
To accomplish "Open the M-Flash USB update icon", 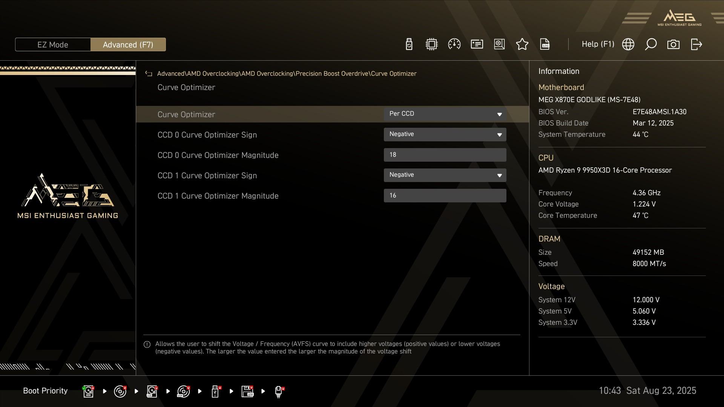I will pos(409,44).
